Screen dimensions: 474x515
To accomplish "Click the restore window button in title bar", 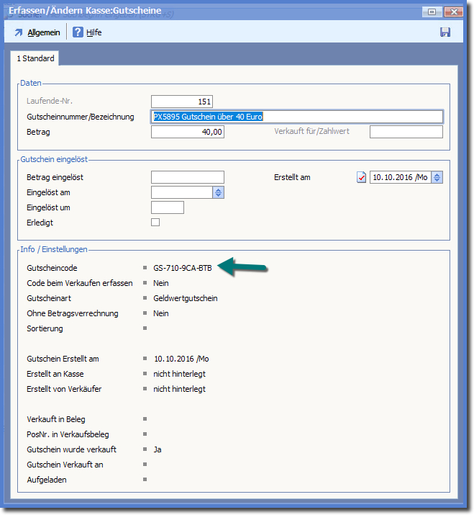I will tap(432, 12).
